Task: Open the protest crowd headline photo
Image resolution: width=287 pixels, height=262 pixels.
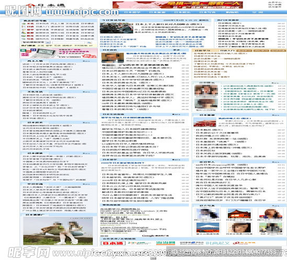Action: [117, 28]
